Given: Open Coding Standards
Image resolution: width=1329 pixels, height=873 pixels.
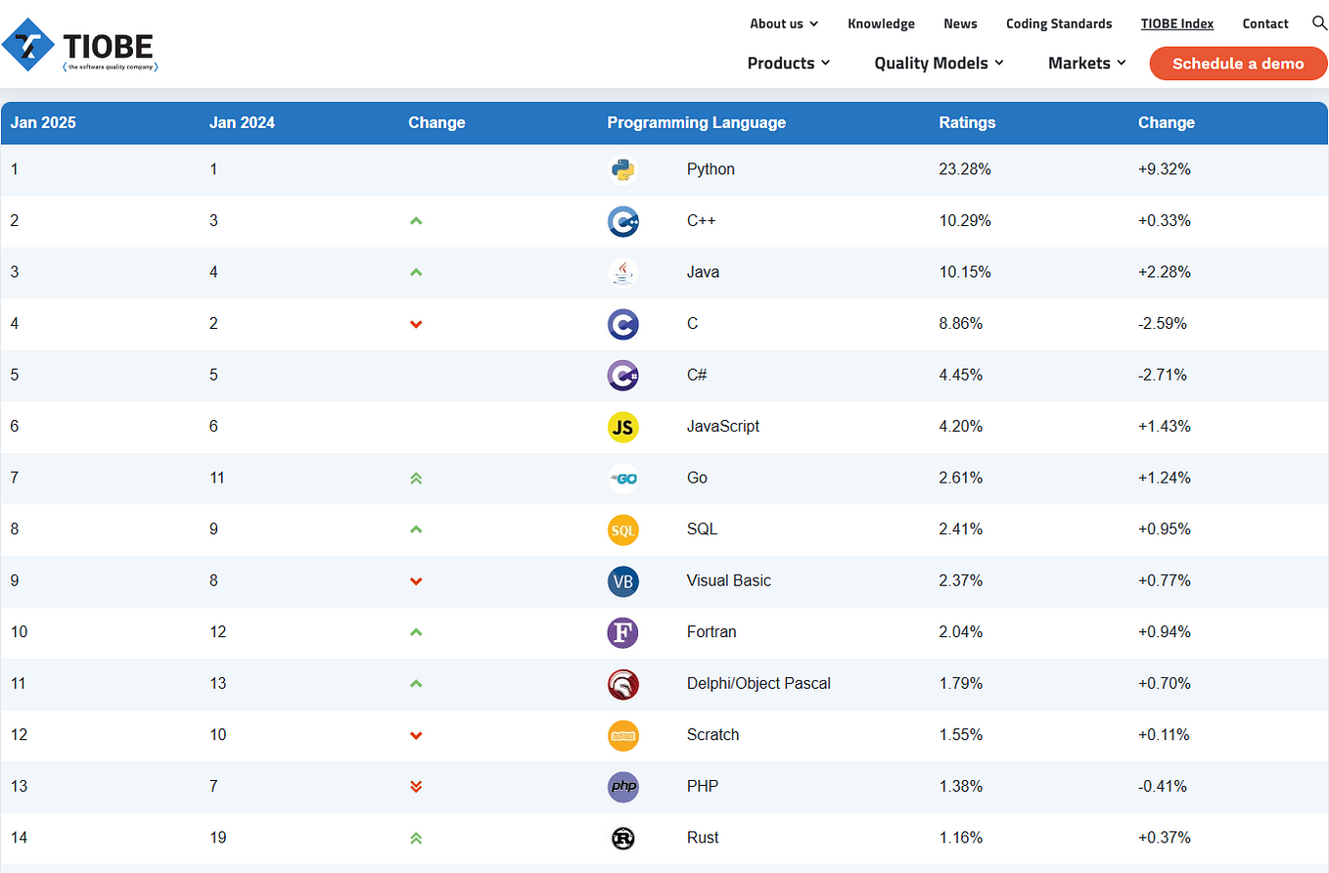Looking at the screenshot, I should coord(1059,23).
